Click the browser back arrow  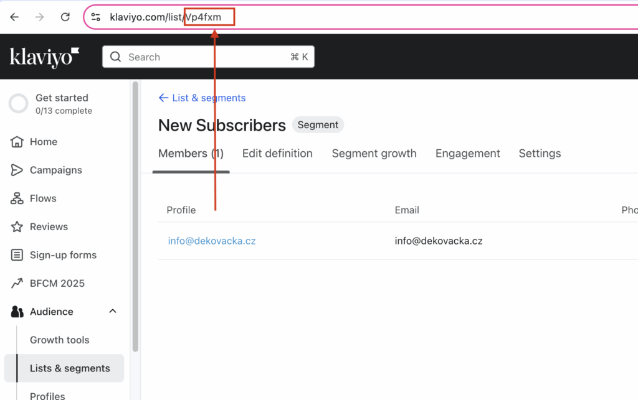click(x=15, y=17)
